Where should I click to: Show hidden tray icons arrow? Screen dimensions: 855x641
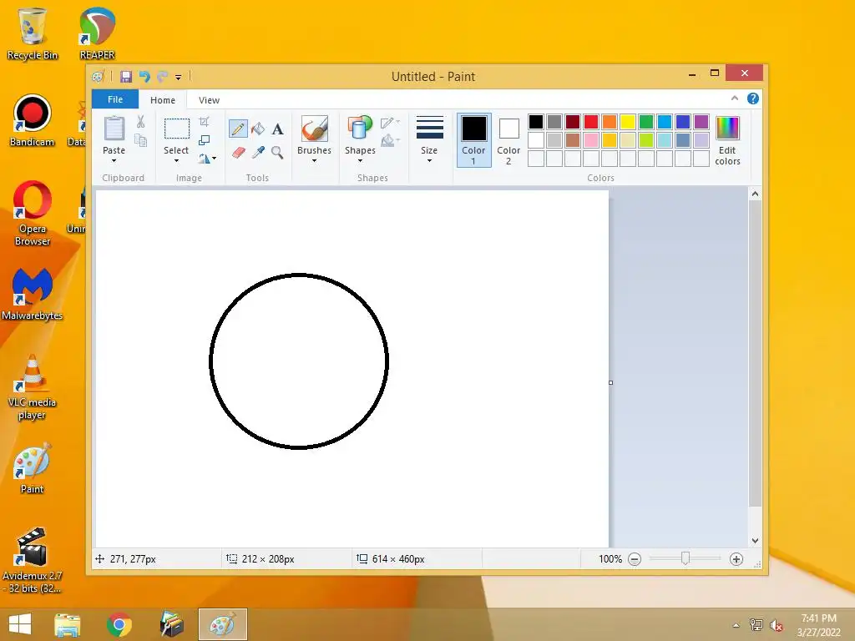736,625
